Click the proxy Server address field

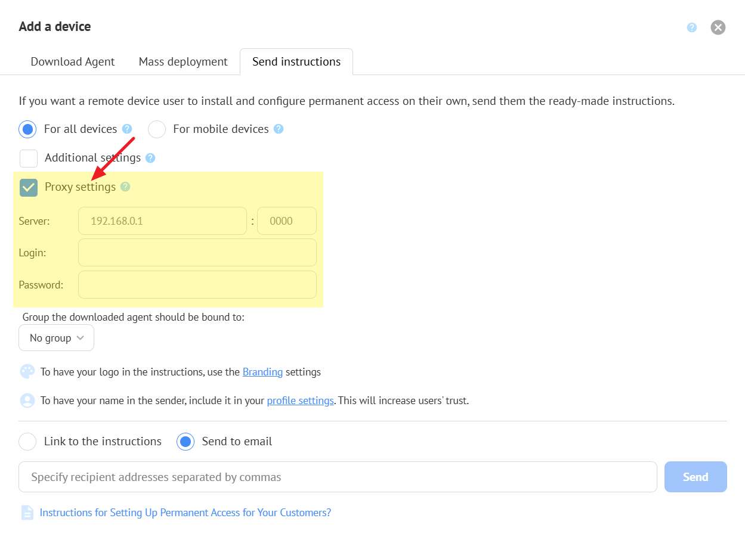(162, 221)
